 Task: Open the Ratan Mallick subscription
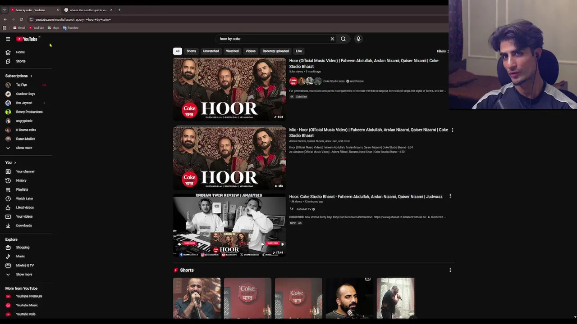pyautogui.click(x=26, y=139)
